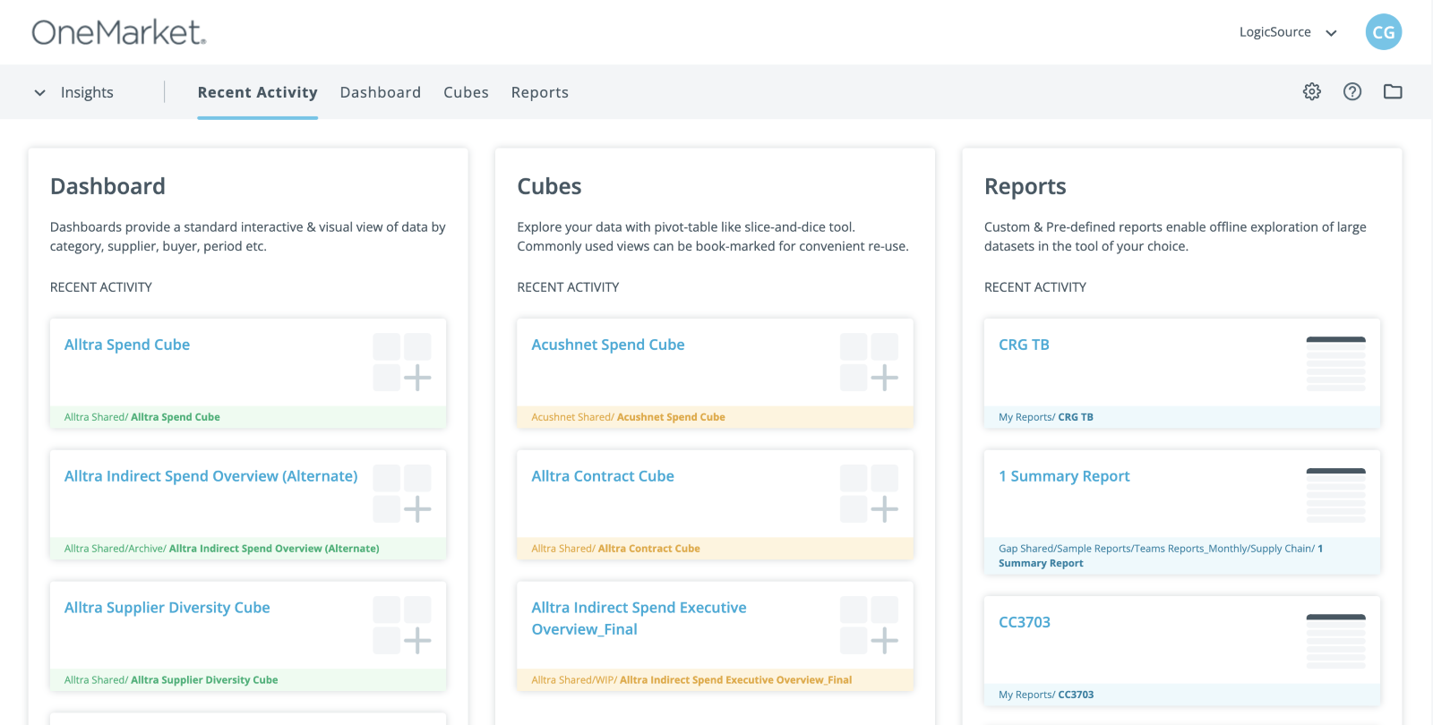1433x725 pixels.
Task: Click path 'Alltra Shared/Archive/ Alltra Indirect Spend Overview (Alternate)'
Action: click(x=222, y=549)
